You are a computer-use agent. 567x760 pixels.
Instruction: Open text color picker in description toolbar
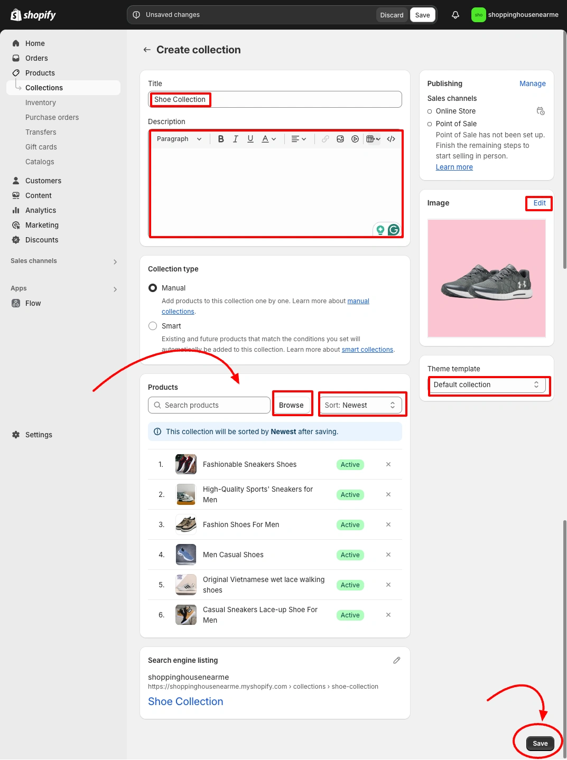tap(269, 139)
